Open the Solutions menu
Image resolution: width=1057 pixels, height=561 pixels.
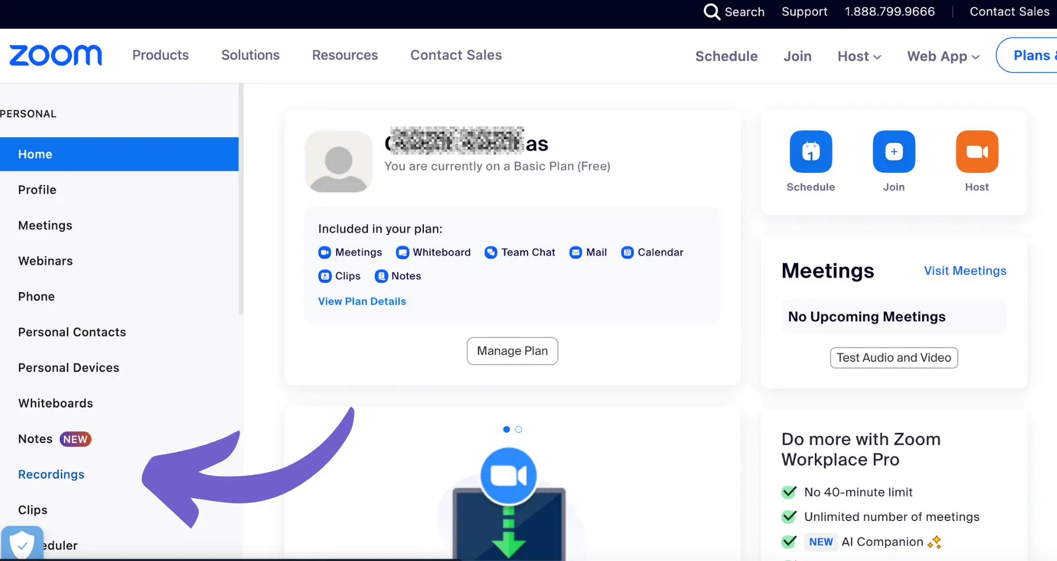[x=250, y=55]
